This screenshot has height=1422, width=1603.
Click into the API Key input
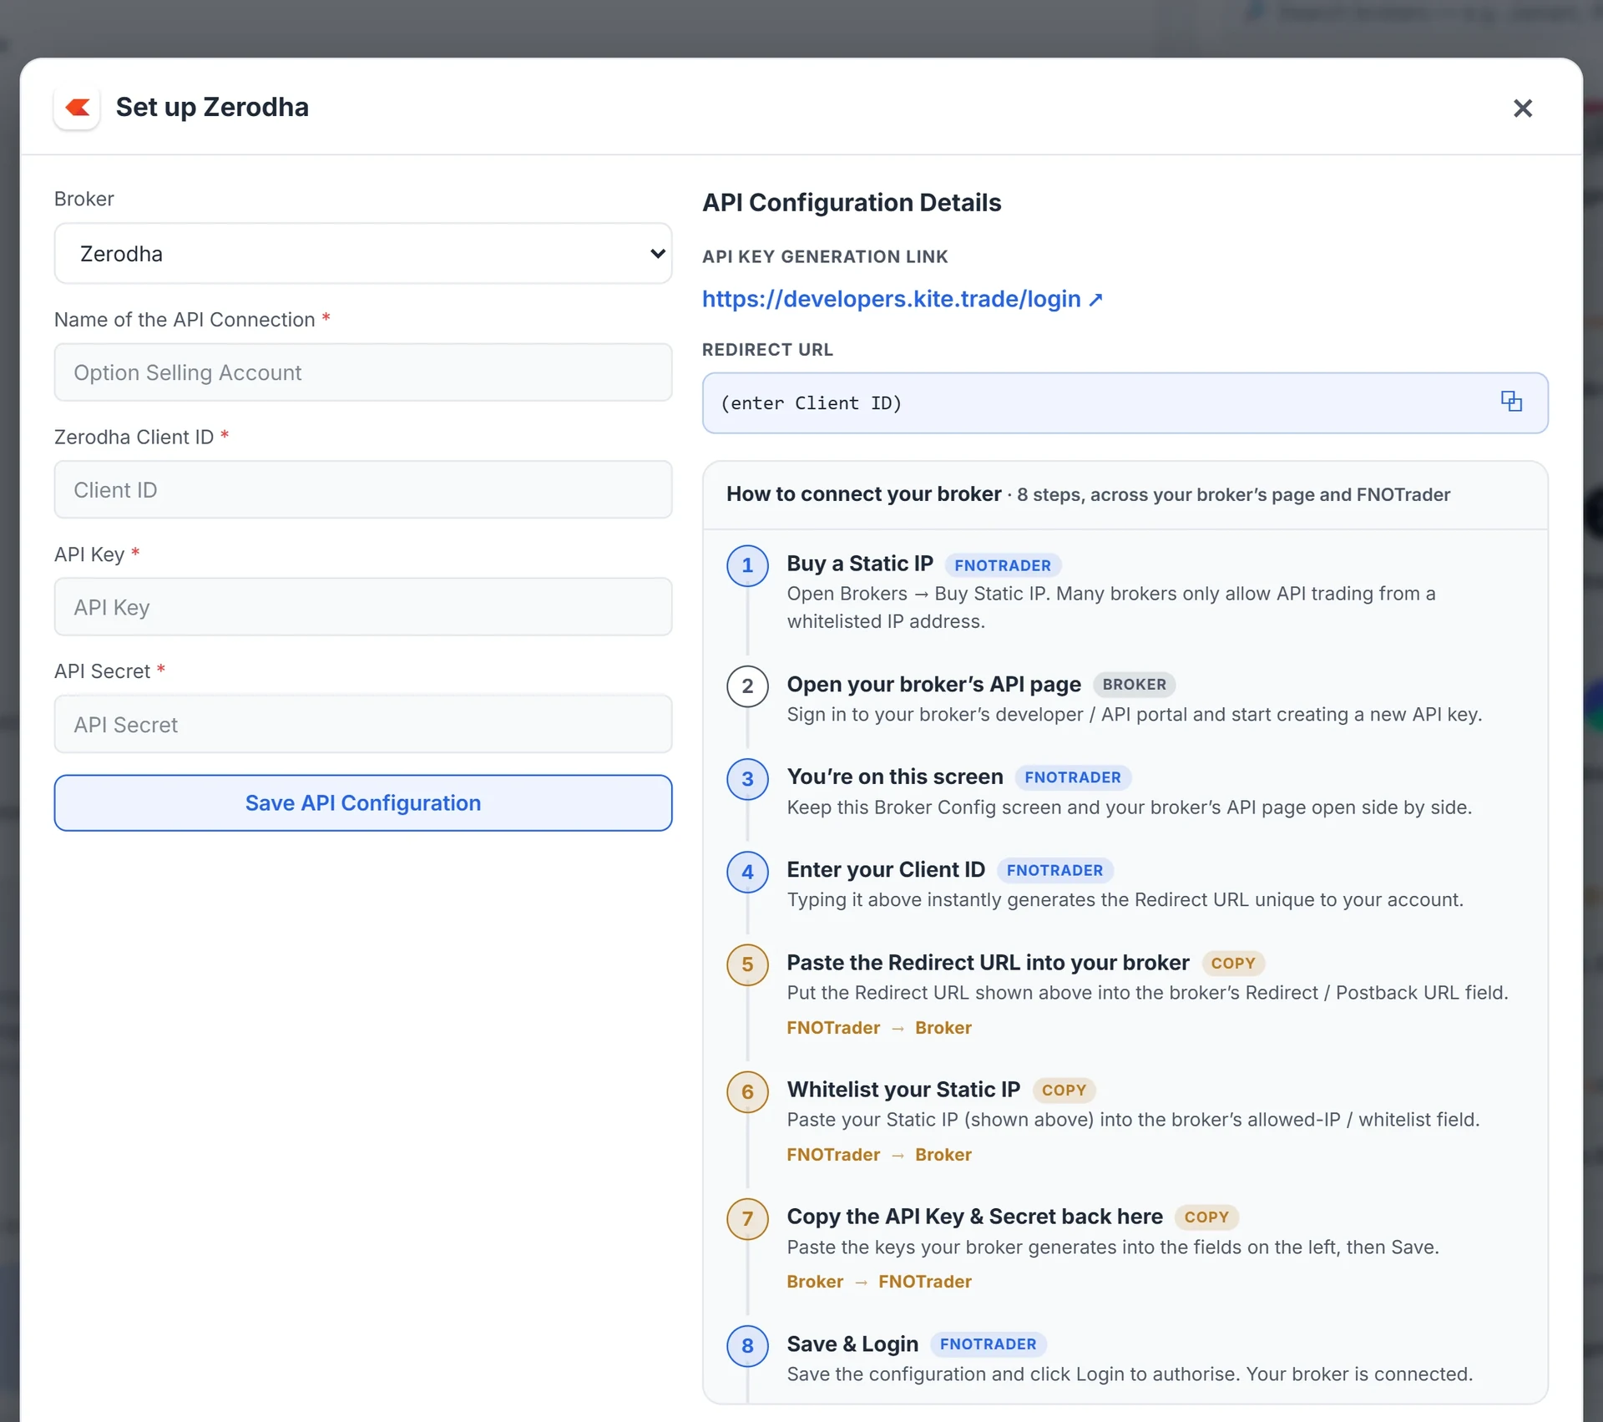(x=363, y=607)
